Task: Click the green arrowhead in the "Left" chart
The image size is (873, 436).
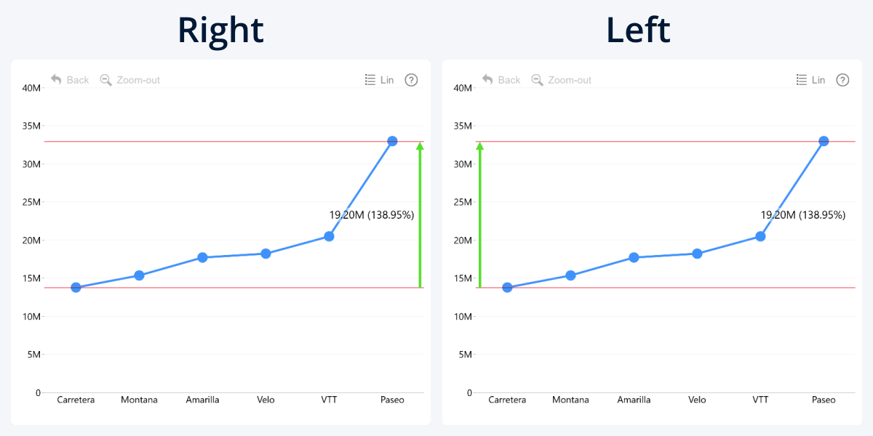Action: (x=479, y=147)
